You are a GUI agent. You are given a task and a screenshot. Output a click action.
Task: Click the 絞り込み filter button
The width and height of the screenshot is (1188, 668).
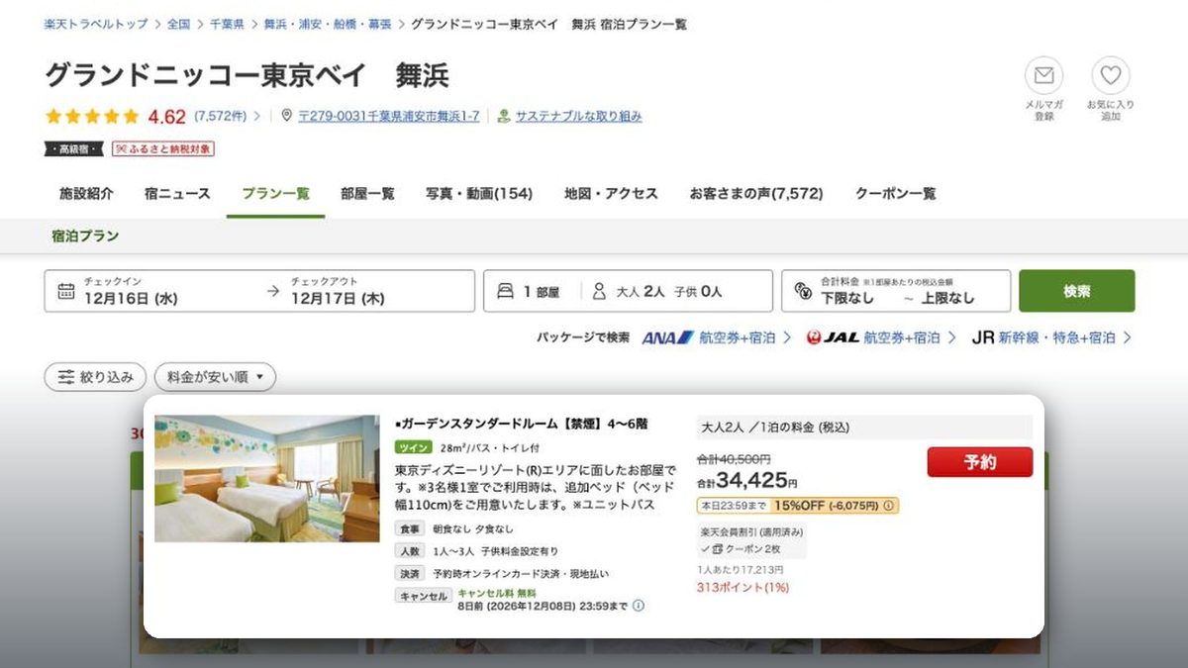click(96, 377)
